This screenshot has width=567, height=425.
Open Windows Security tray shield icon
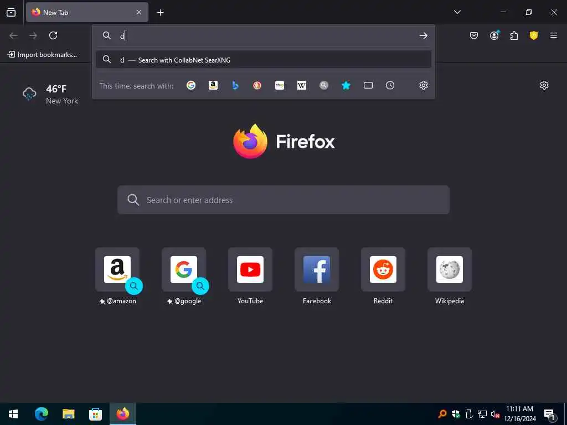tap(456, 414)
